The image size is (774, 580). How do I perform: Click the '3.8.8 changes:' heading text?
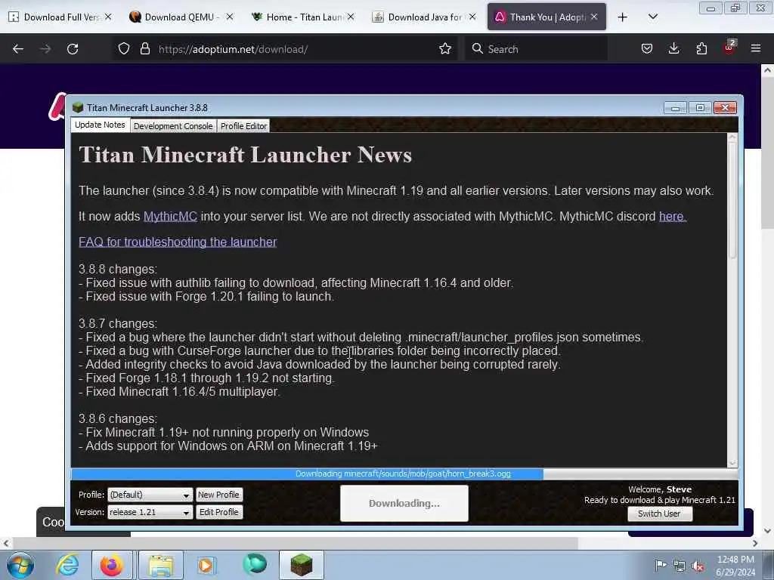click(x=118, y=270)
